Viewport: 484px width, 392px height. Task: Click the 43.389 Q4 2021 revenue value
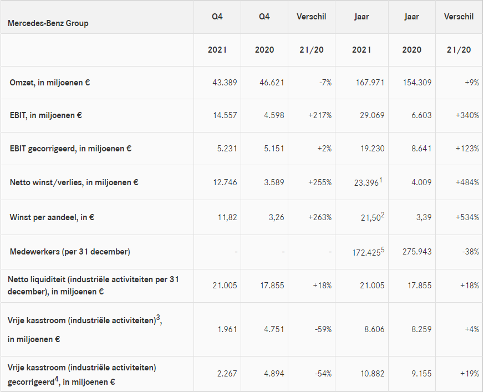225,83
